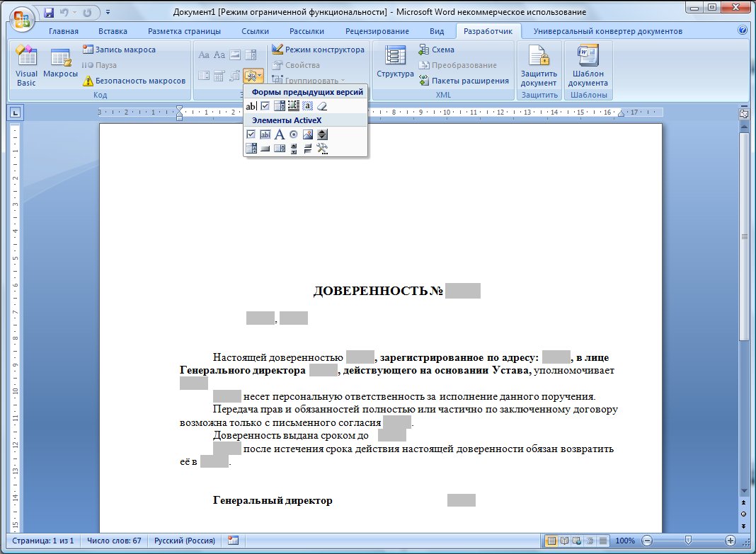This screenshot has height=554, width=756.
Task: Open the Рецензирование tab
Action: (377, 31)
